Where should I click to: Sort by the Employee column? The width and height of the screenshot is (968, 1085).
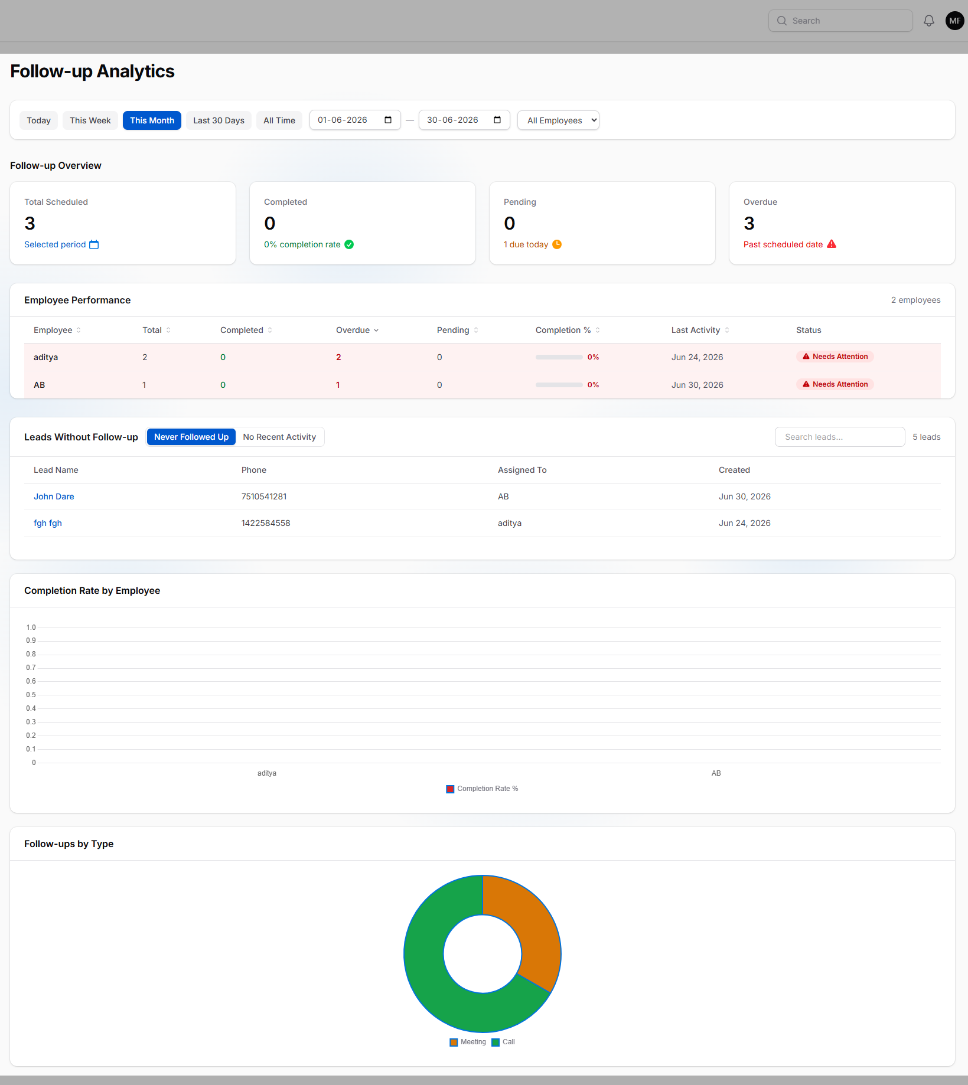(57, 330)
